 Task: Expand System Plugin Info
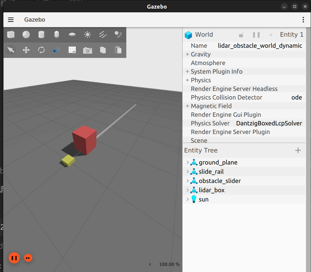[187, 71]
